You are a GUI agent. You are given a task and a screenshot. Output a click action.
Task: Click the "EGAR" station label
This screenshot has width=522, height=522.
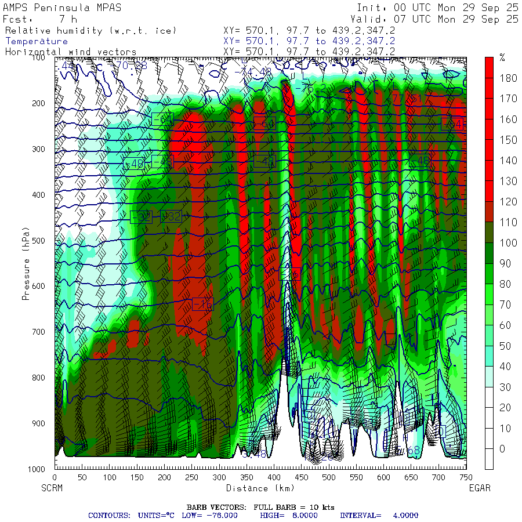(480, 488)
